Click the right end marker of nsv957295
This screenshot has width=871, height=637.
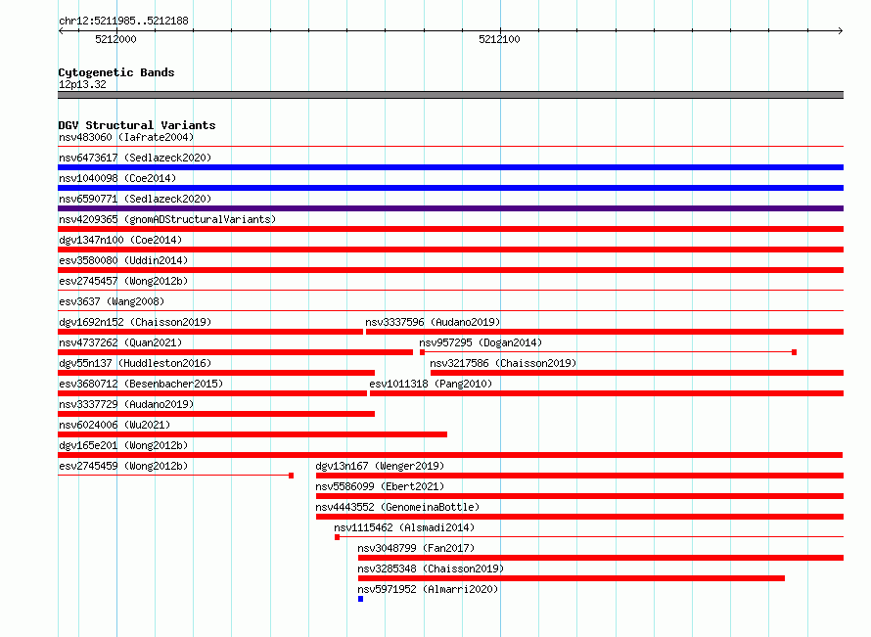tap(795, 352)
